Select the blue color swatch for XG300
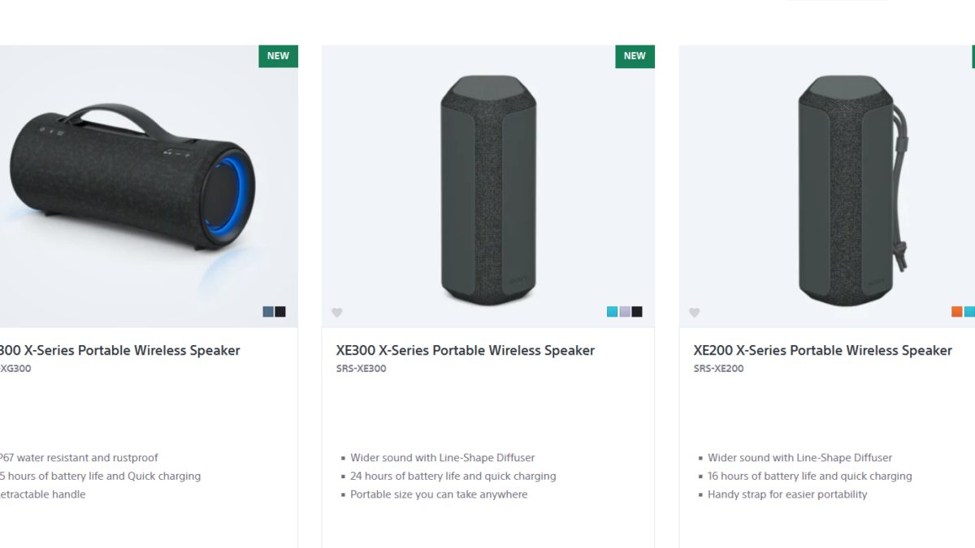This screenshot has width=975, height=548. [268, 312]
